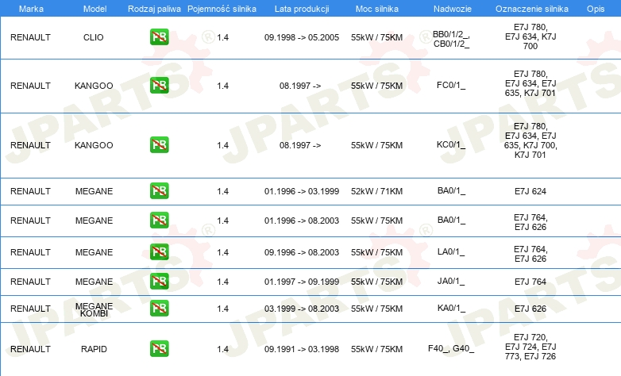Select the KANGOO cell in the FC0/1_ row
The image size is (621, 376).
[x=94, y=86]
